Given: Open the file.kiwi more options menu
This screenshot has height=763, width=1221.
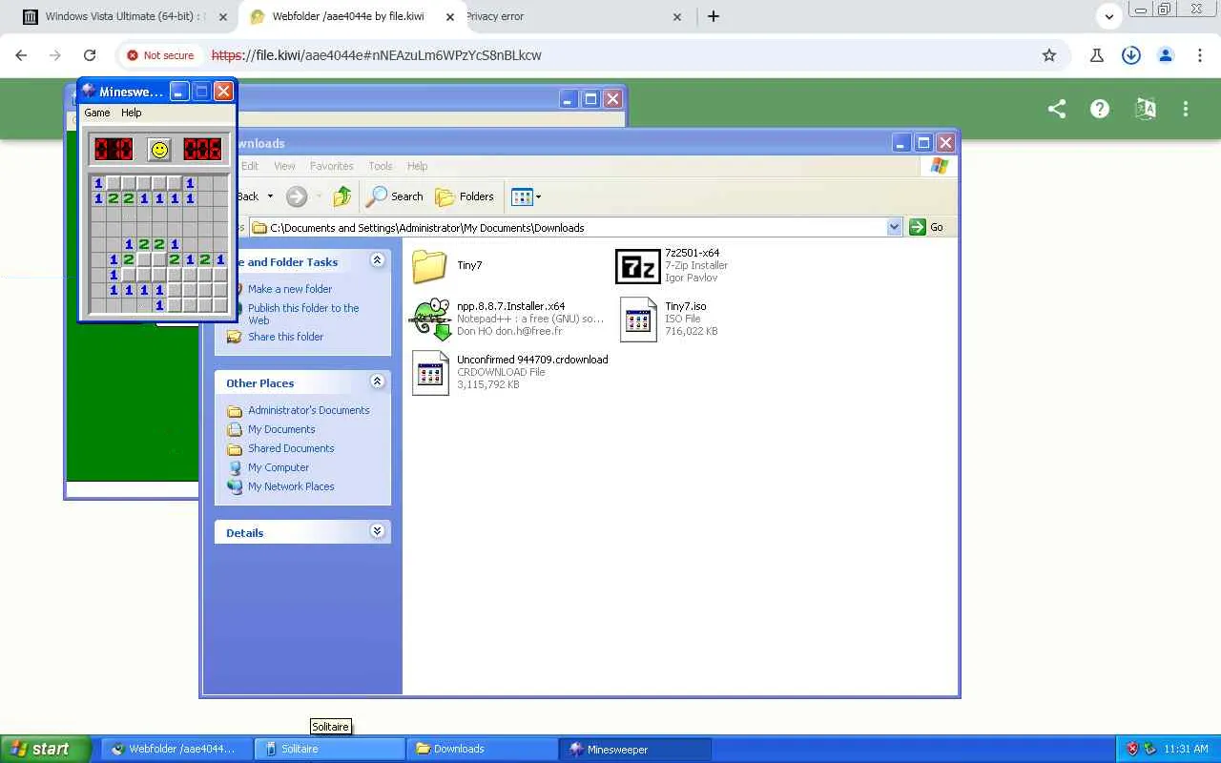Looking at the screenshot, I should click(x=1186, y=109).
